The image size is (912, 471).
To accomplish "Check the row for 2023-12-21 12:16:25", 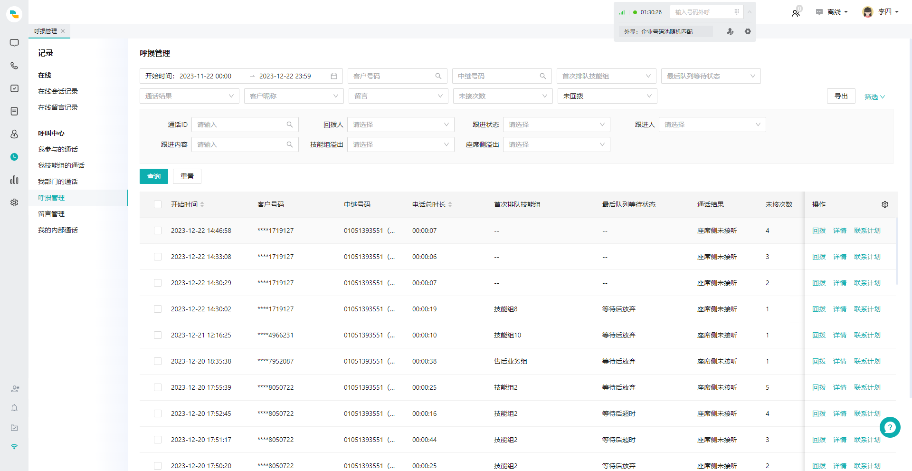I will [158, 335].
